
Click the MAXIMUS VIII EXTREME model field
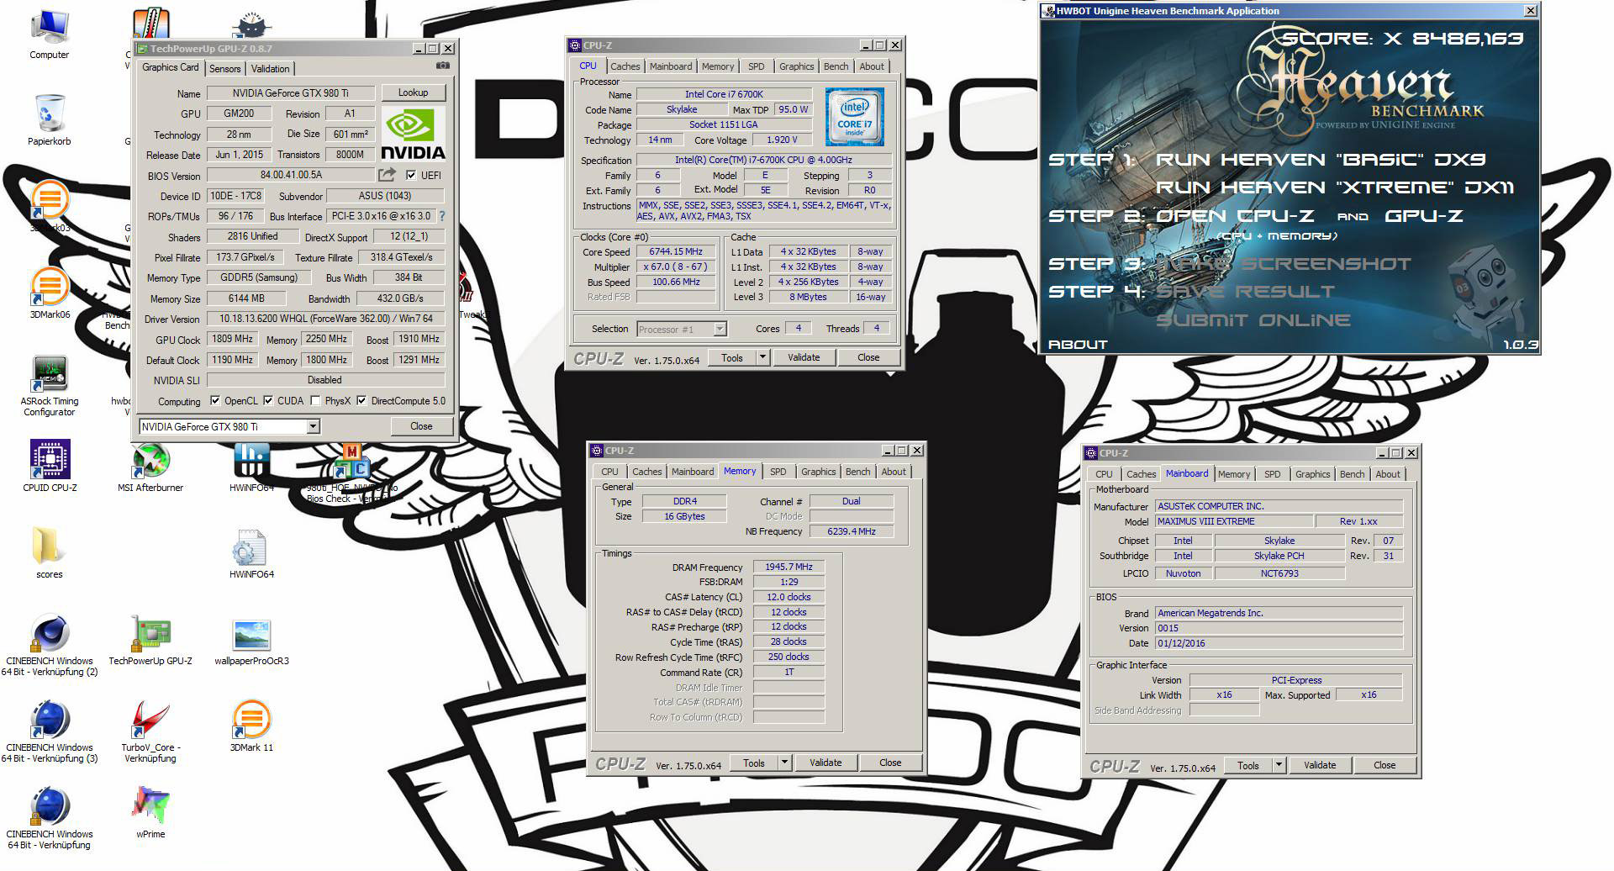pyautogui.click(x=1233, y=521)
